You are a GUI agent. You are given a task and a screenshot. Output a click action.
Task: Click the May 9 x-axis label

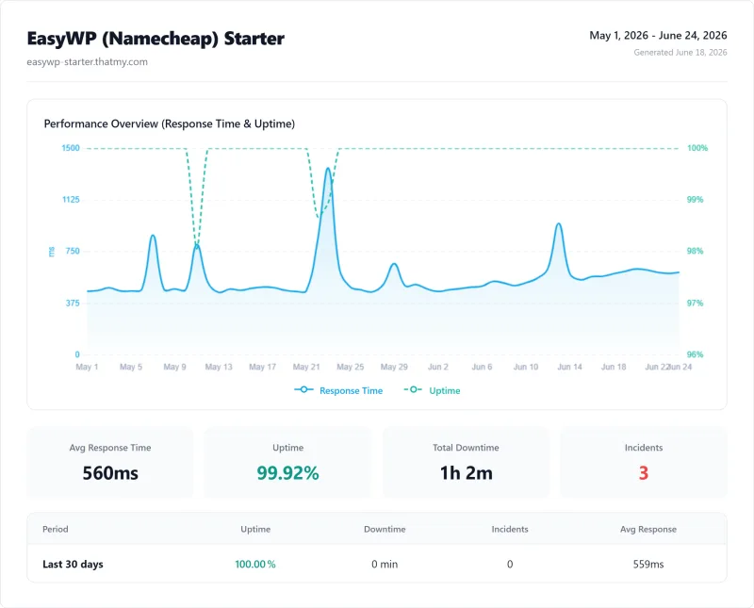click(174, 367)
